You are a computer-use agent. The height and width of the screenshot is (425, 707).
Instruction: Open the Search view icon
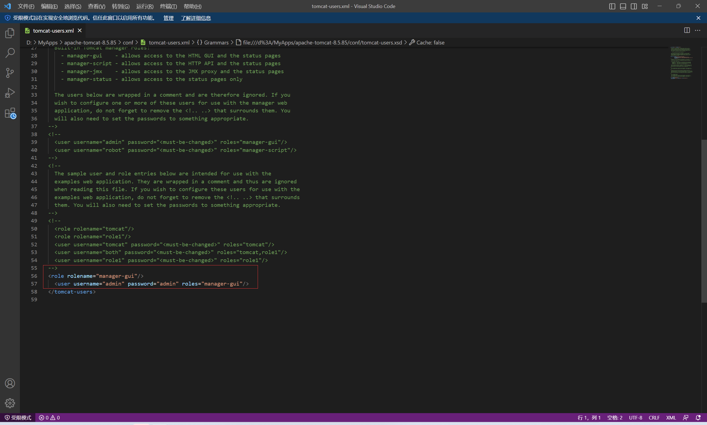point(10,53)
